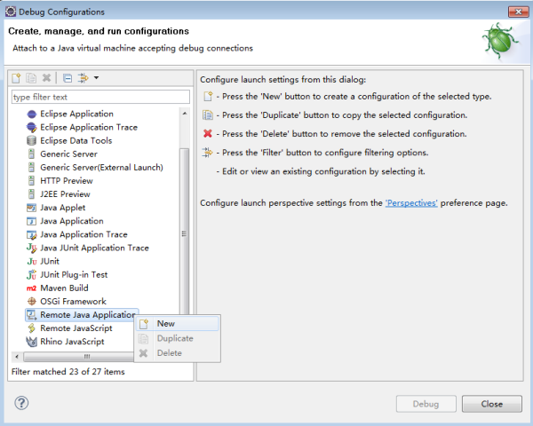Image resolution: width=533 pixels, height=426 pixels.
Task: Select the Java JUnit Application Trace icon
Action: [31, 248]
